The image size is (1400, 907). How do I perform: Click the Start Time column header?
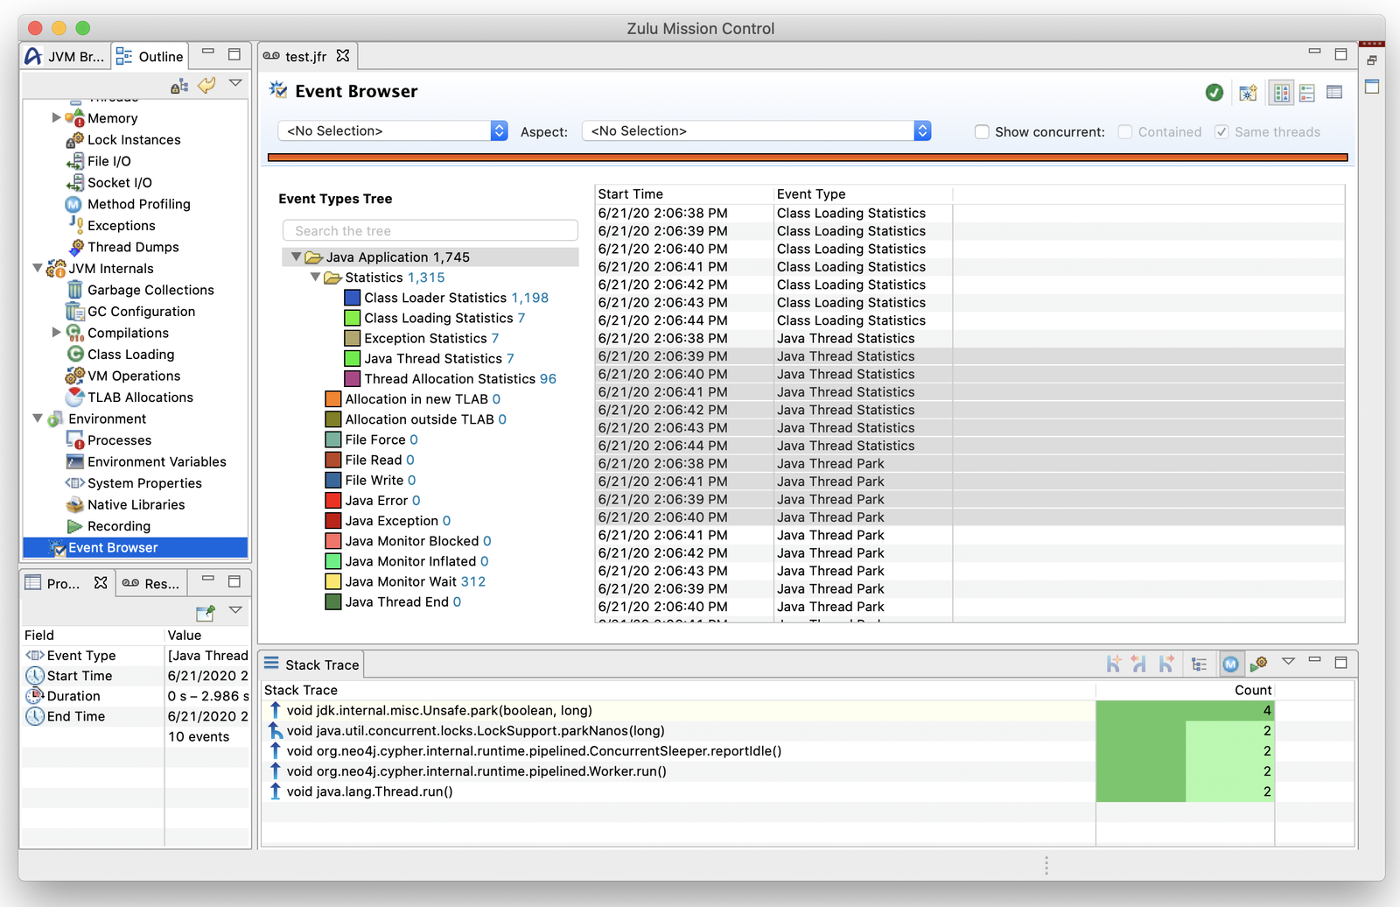pyautogui.click(x=684, y=194)
